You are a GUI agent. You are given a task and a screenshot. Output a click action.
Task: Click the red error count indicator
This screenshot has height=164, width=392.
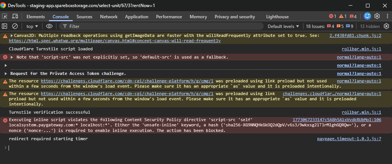coord(333,16)
